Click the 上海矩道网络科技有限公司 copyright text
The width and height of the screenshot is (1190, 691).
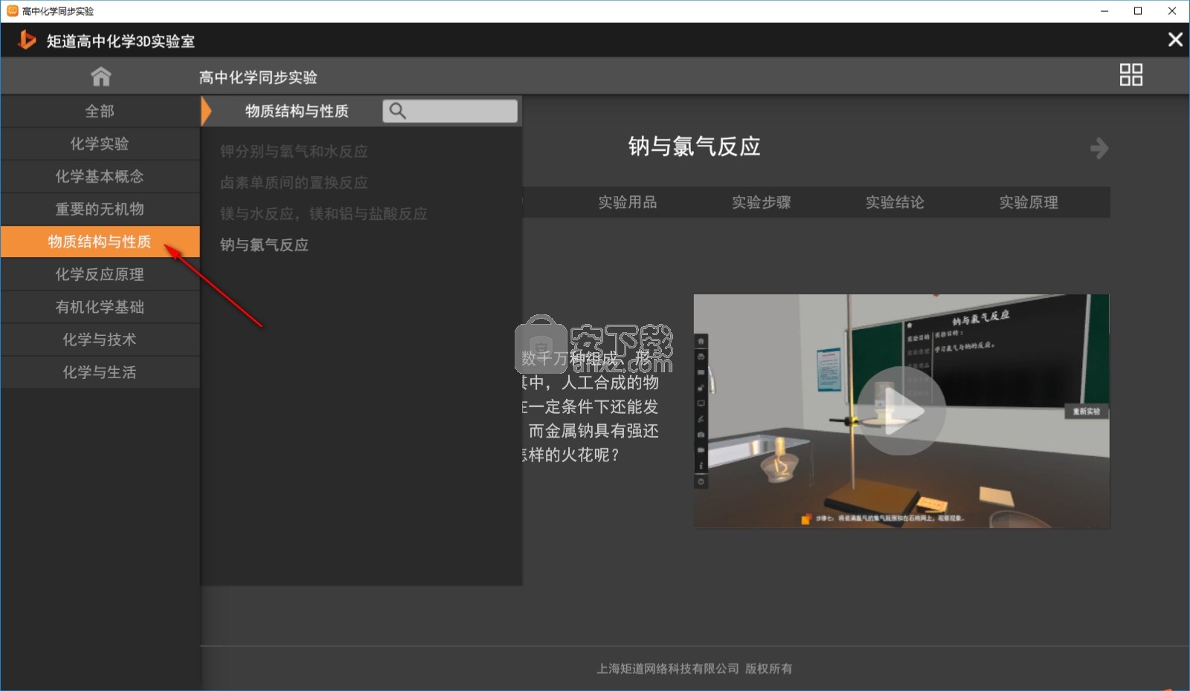(695, 669)
